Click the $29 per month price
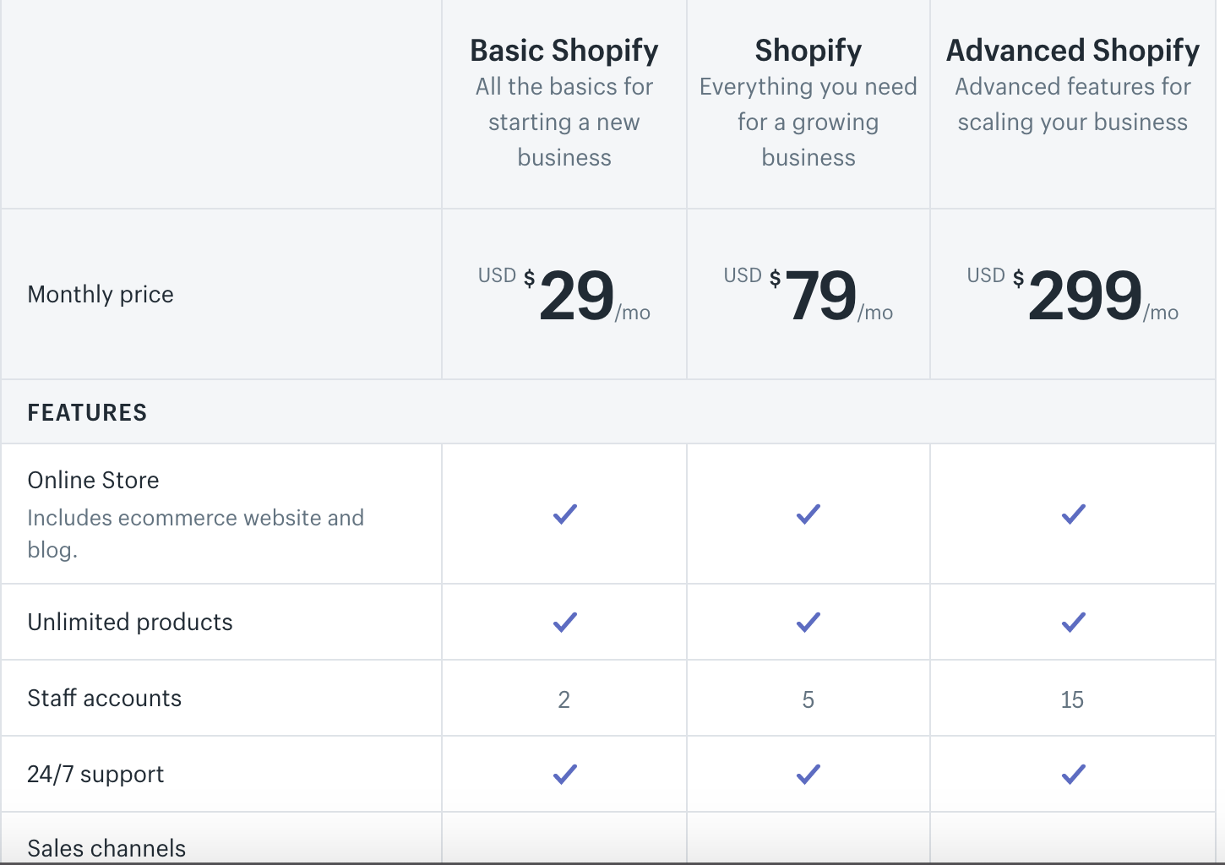 (576, 296)
